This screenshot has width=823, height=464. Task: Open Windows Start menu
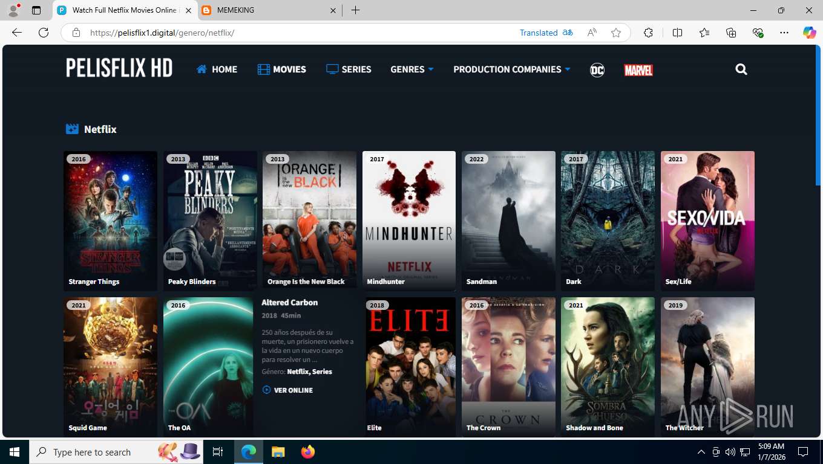(x=15, y=452)
